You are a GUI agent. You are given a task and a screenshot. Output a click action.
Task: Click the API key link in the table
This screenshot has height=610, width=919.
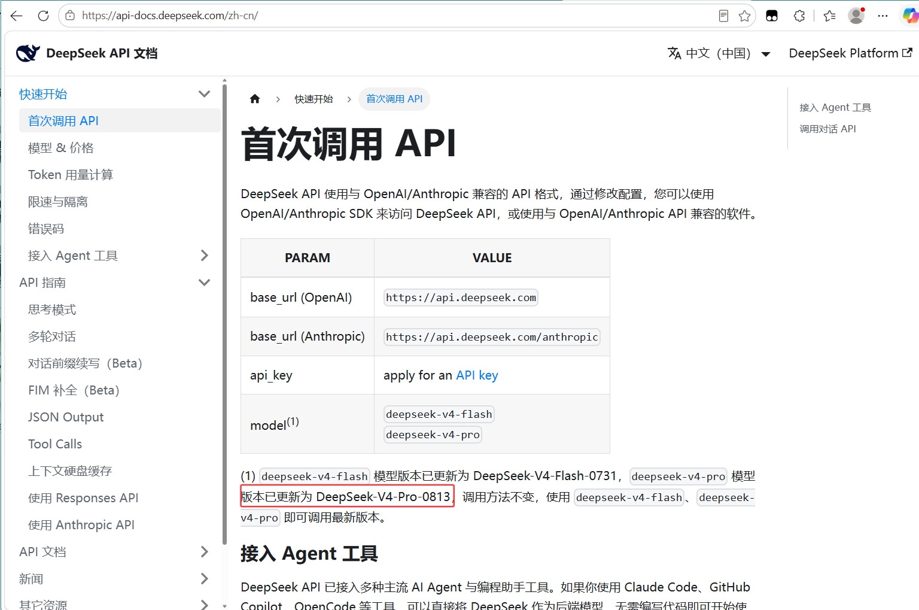(477, 375)
